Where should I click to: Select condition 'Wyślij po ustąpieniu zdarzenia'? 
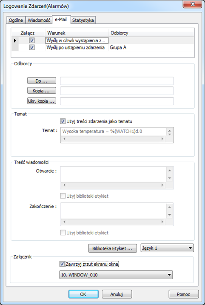click(x=77, y=47)
